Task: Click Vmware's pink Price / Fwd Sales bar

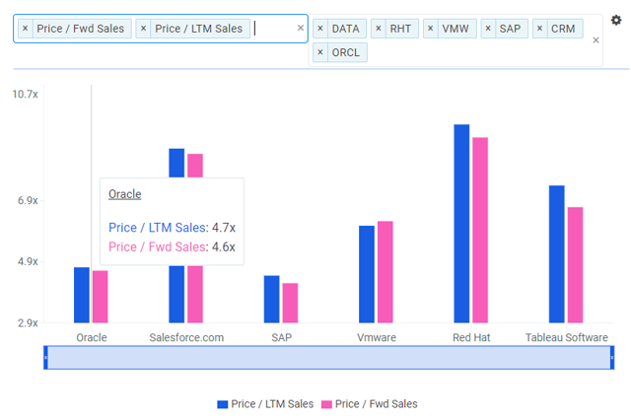Action: click(x=386, y=272)
